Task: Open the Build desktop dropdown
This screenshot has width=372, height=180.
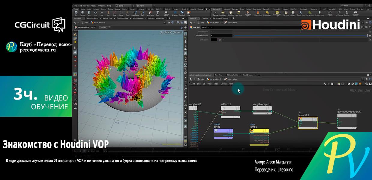Action: click(124, 6)
